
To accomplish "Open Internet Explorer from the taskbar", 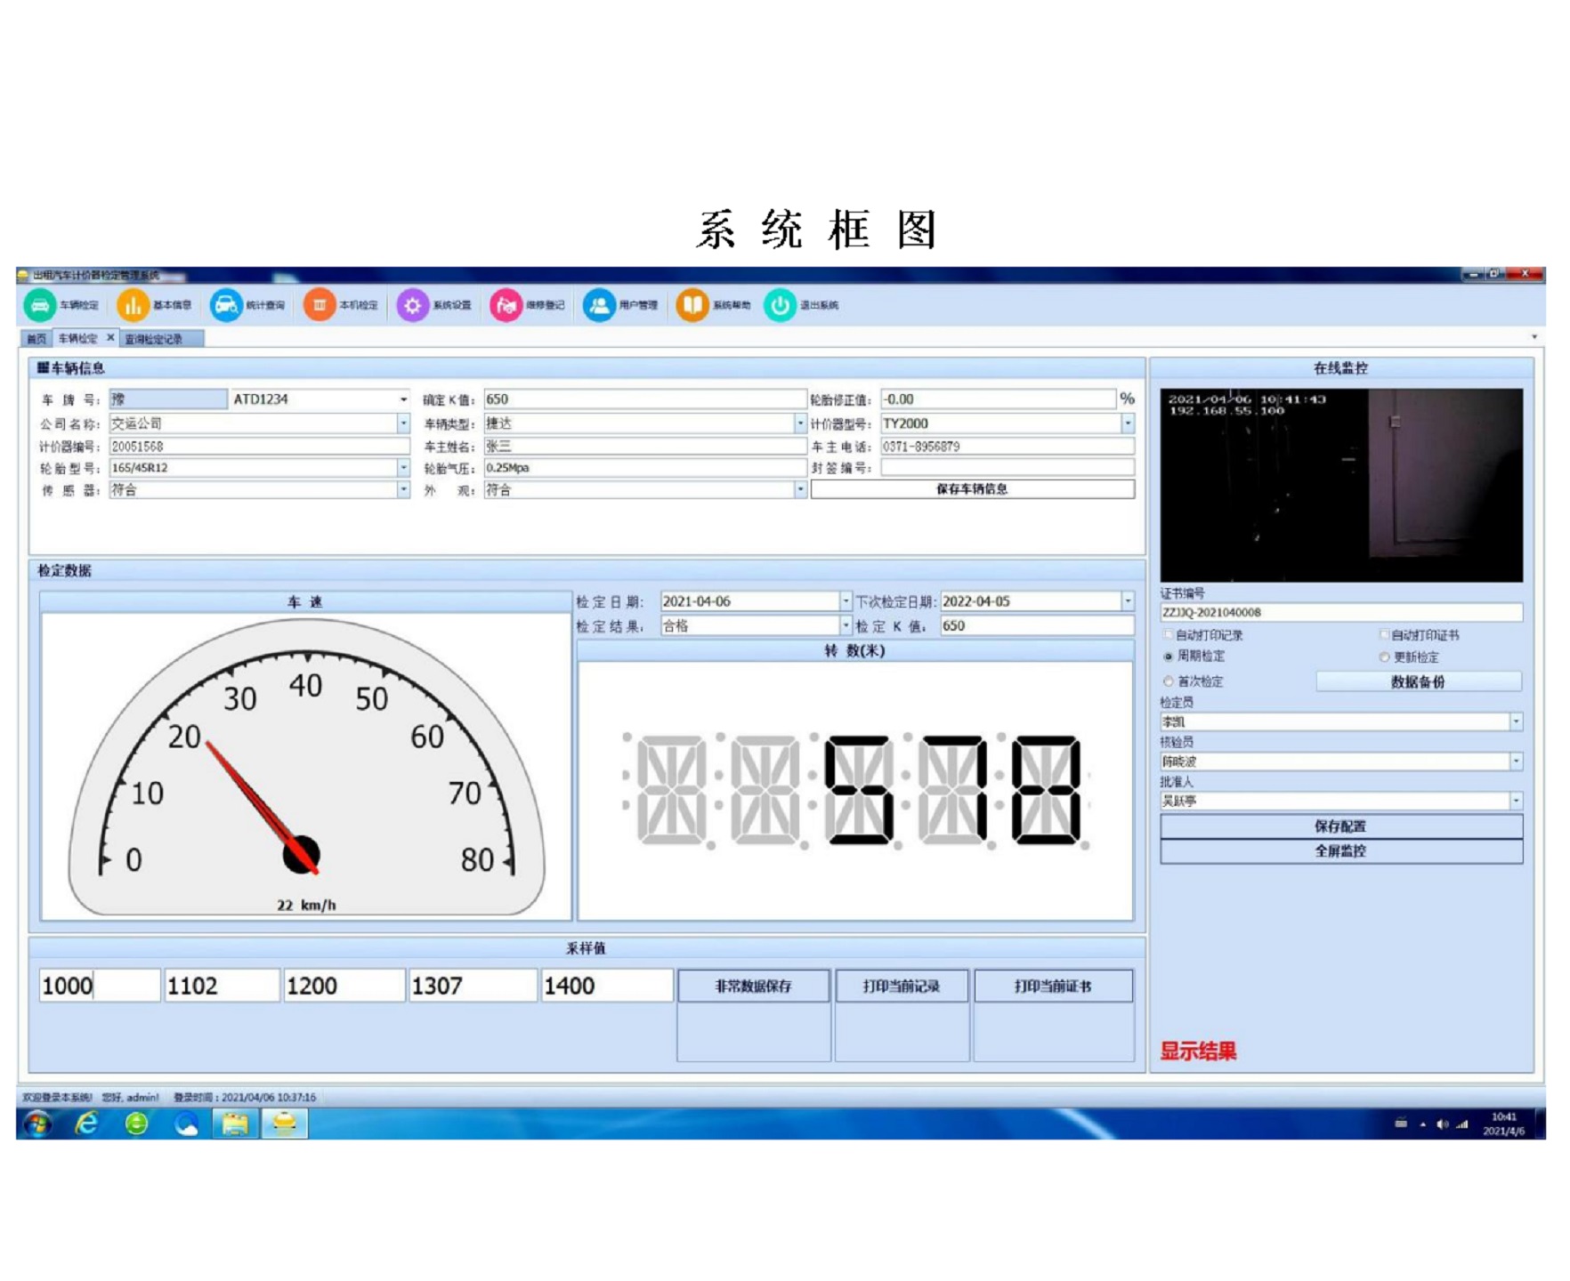I will (86, 1124).
